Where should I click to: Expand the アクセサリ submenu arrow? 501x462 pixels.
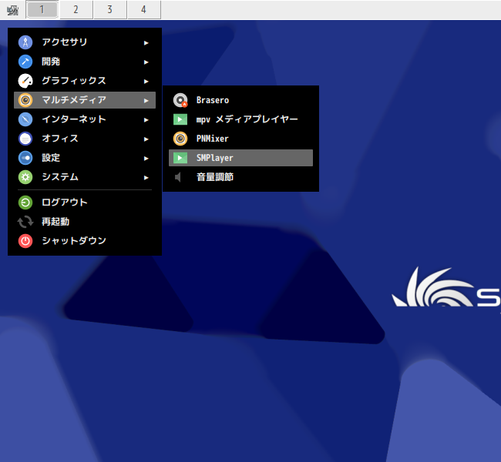click(x=146, y=43)
